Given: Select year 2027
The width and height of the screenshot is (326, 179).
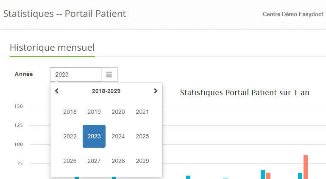Looking at the screenshot, I should click(x=94, y=161).
